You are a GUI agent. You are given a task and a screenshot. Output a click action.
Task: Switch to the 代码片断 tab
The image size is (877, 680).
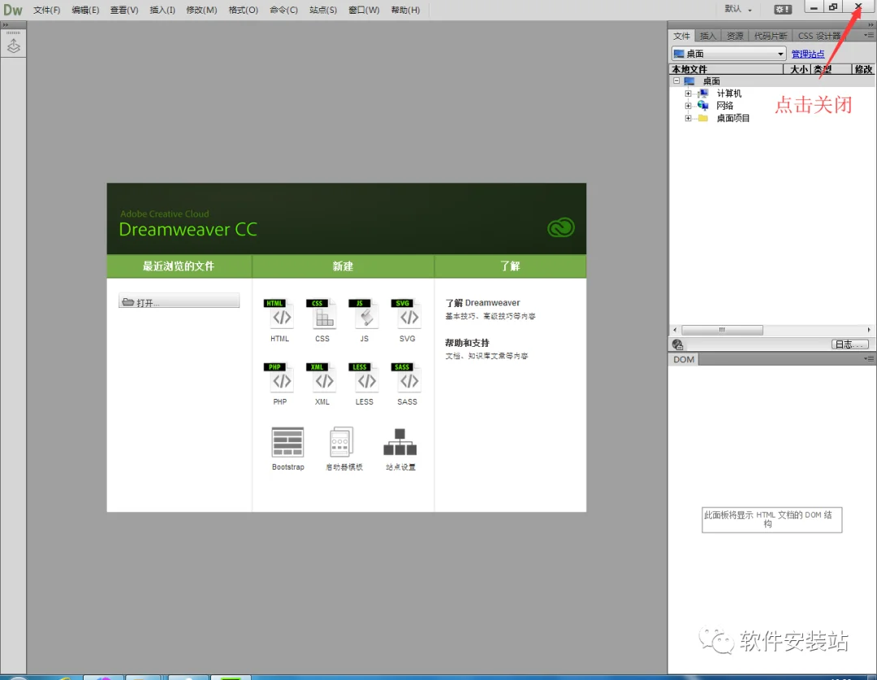[x=770, y=36]
